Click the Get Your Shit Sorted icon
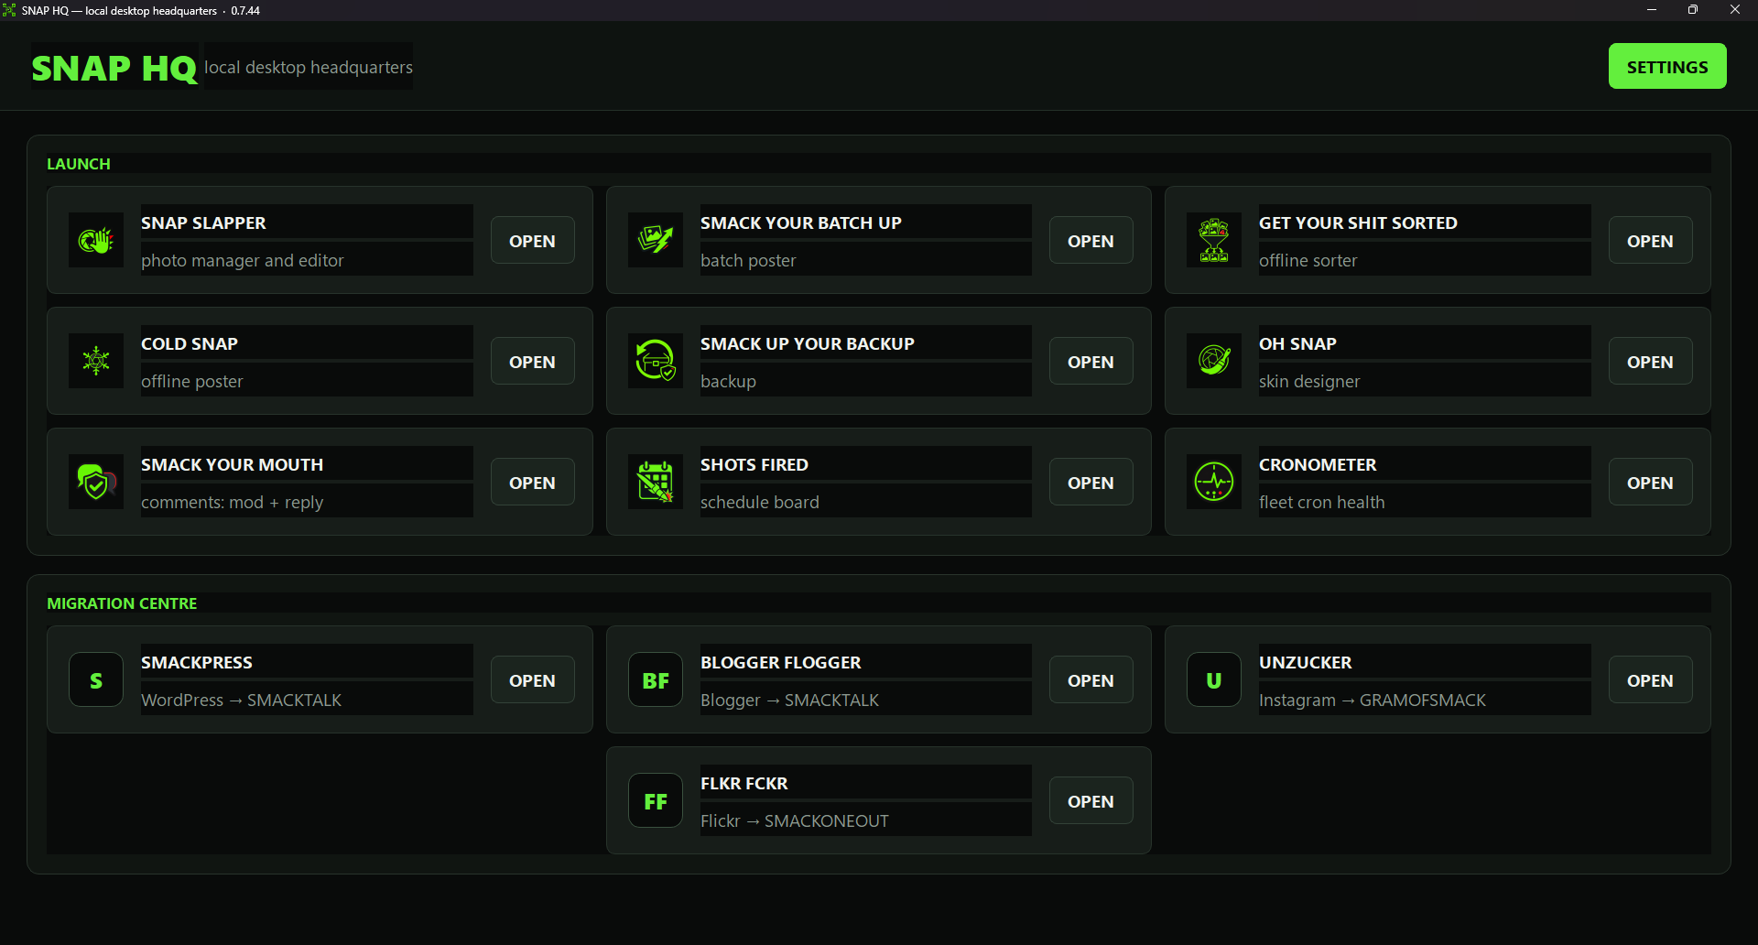This screenshot has width=1758, height=945. pyautogui.click(x=1214, y=240)
